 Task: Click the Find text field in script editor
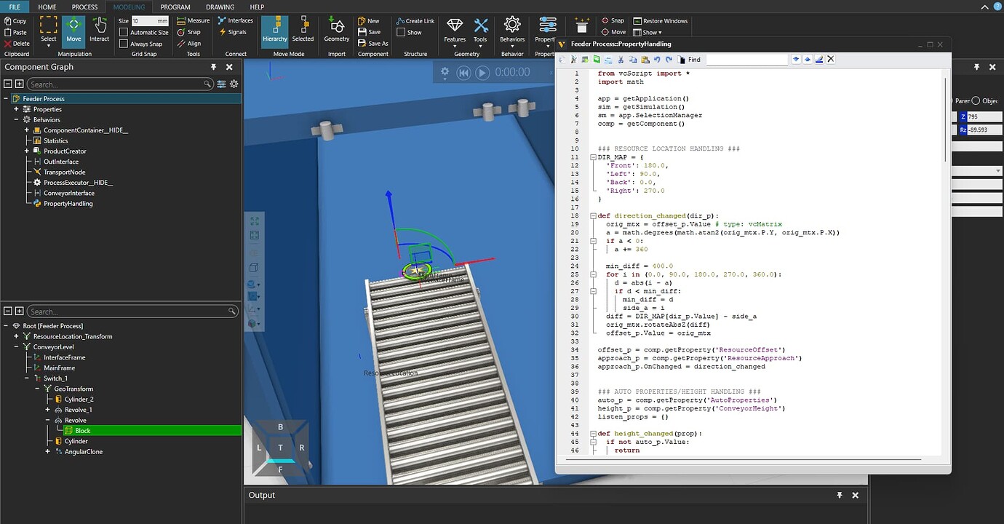pos(746,60)
